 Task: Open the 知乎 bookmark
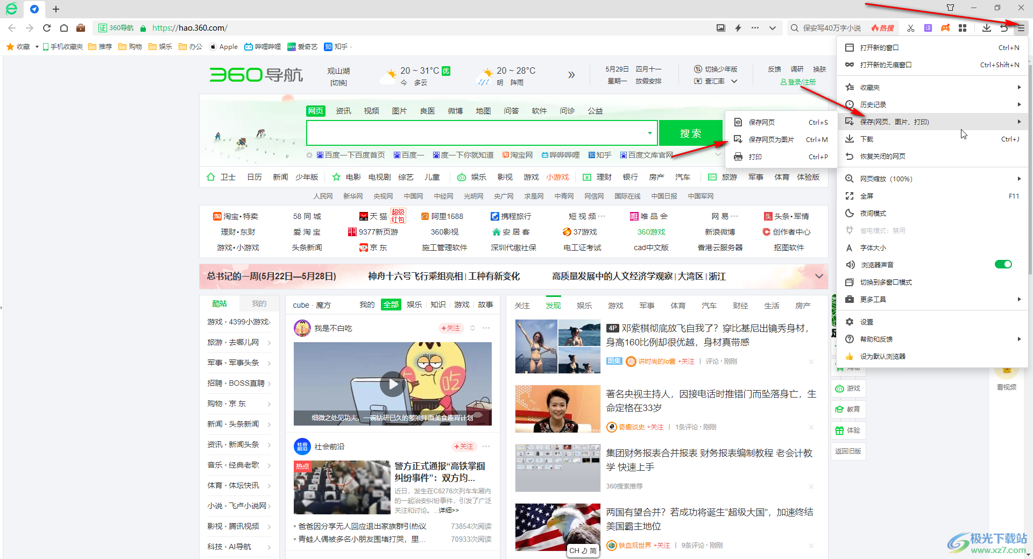click(x=336, y=47)
